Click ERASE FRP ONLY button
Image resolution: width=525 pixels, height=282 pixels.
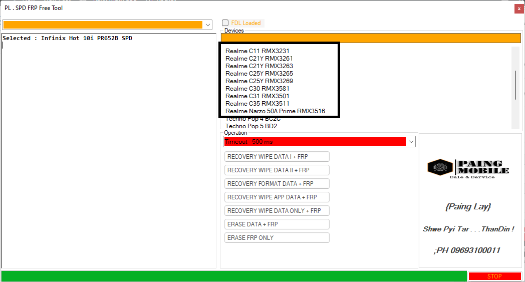point(277,238)
